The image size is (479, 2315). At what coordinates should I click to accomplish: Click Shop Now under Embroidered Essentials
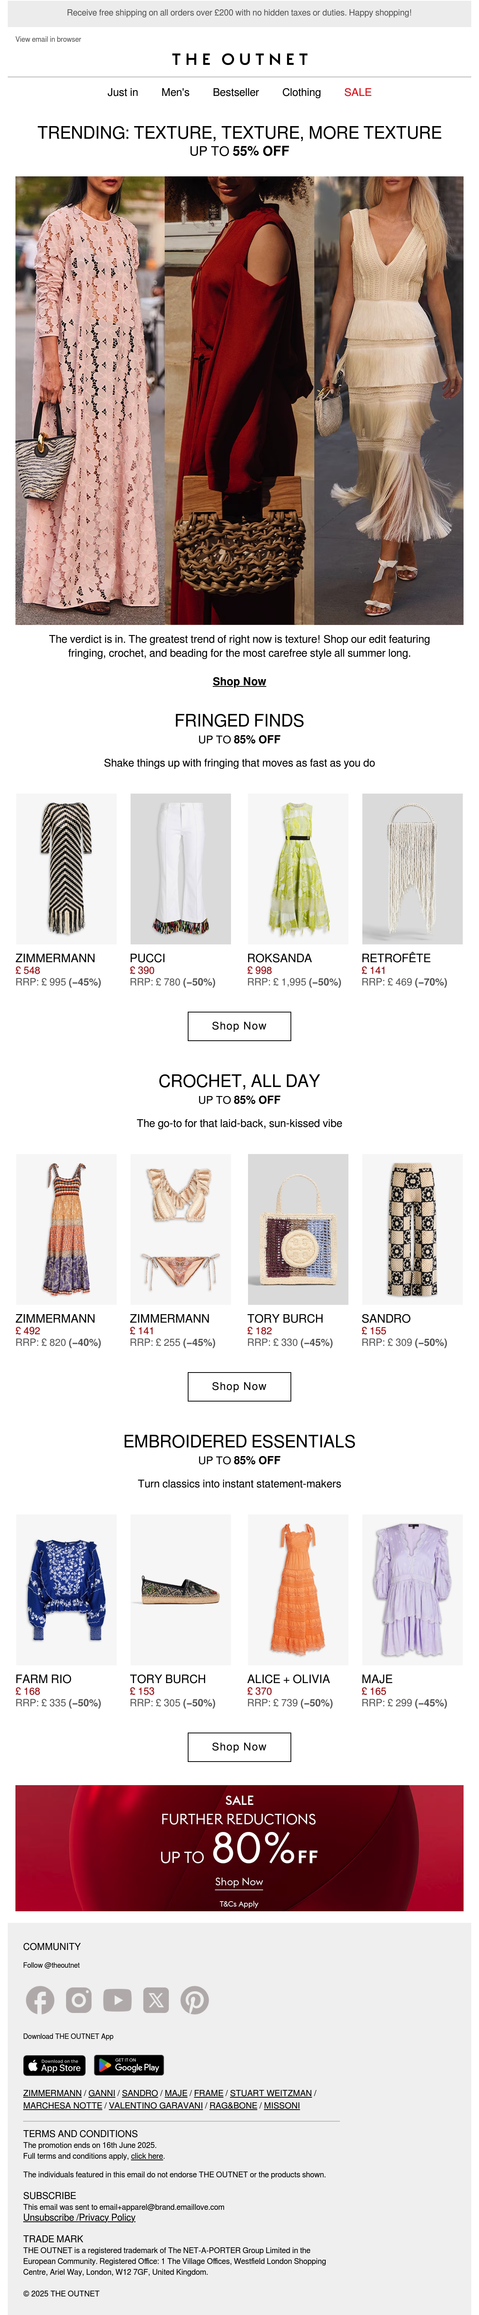[x=239, y=1747]
